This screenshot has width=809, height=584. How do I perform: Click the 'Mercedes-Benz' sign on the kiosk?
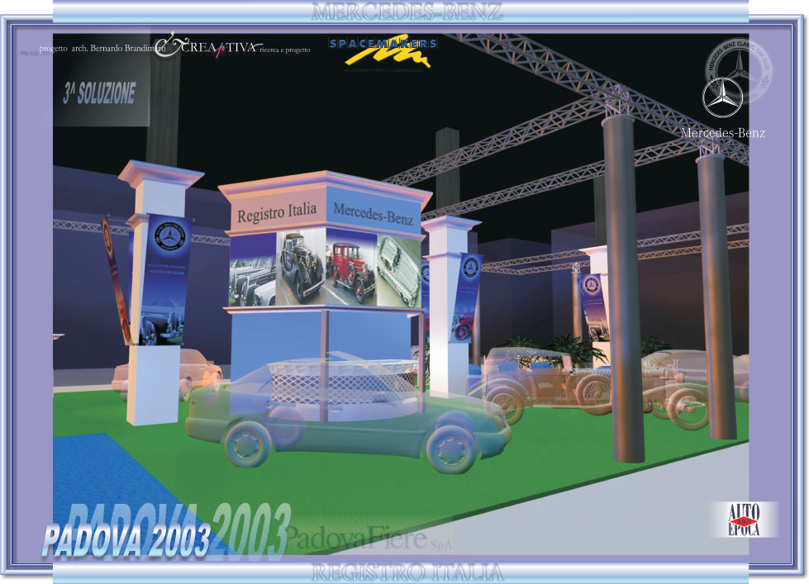click(x=373, y=214)
